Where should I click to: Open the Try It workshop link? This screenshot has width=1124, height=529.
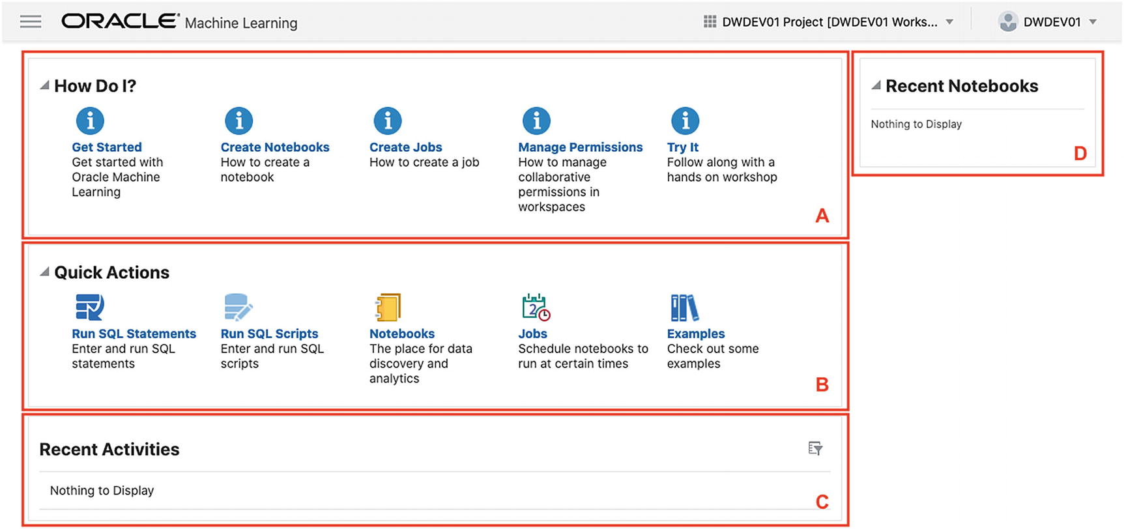[x=683, y=147]
